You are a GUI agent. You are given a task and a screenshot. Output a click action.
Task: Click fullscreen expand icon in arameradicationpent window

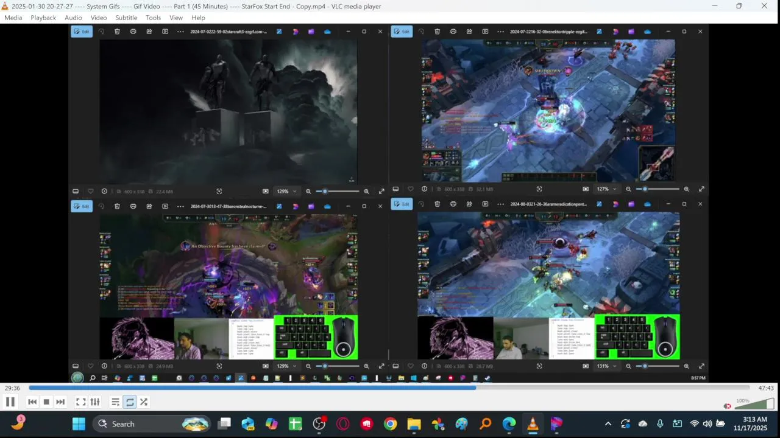pyautogui.click(x=701, y=366)
